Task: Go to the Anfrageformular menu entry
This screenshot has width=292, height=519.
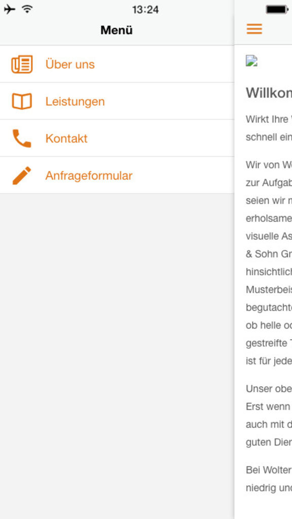Action: point(117,175)
